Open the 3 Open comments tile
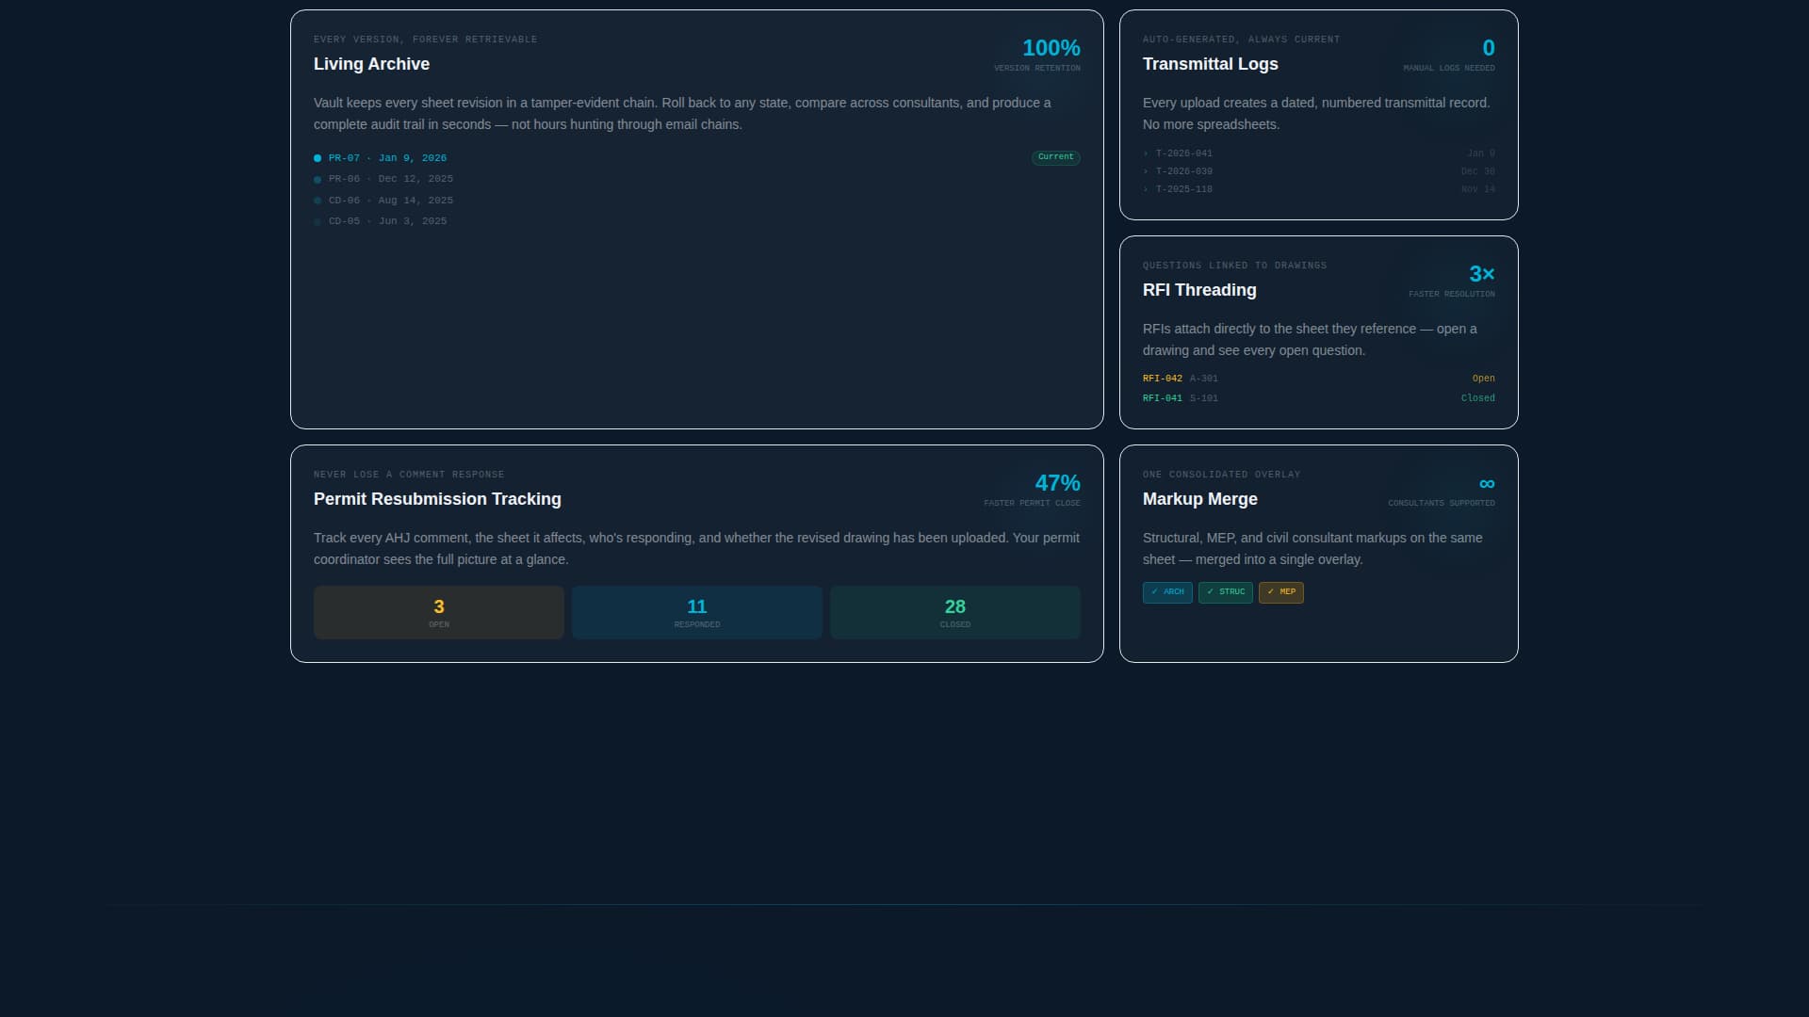The image size is (1809, 1017). [439, 613]
